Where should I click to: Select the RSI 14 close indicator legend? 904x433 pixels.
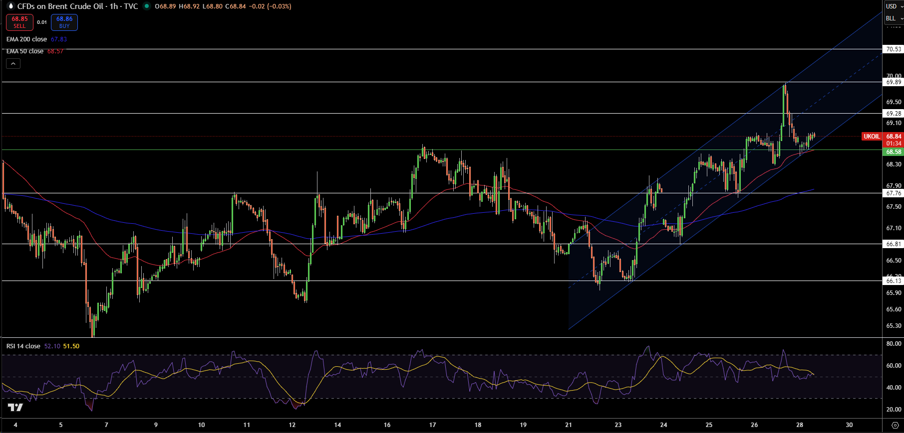pos(23,346)
